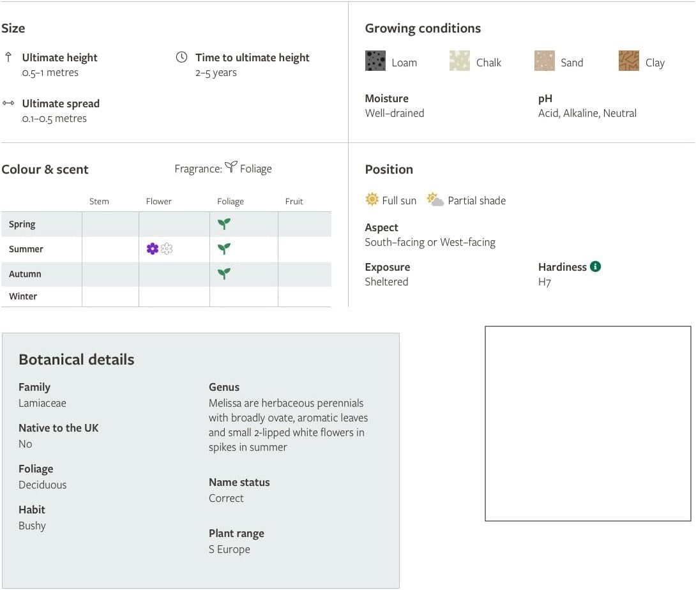Click the Clay soil texture icon
Viewport: 696px width, 590px height.
[x=628, y=61]
